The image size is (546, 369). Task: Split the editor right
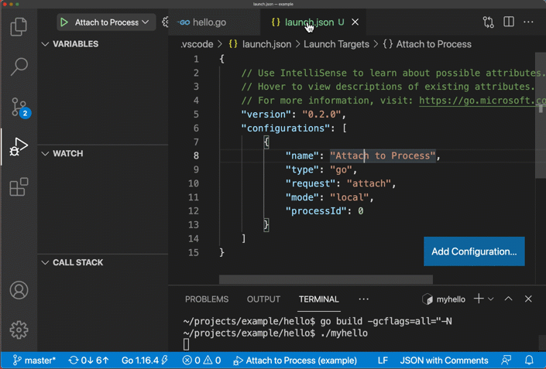[509, 22]
